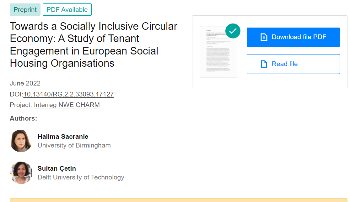Screen dimensions: 350x202
Task: Click the June 2022 publication date
Action: pos(25,83)
